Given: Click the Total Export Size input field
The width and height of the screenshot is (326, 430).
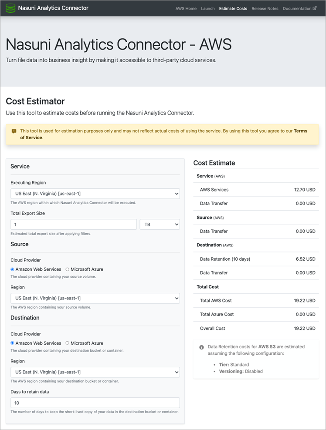Looking at the screenshot, I should (73, 224).
